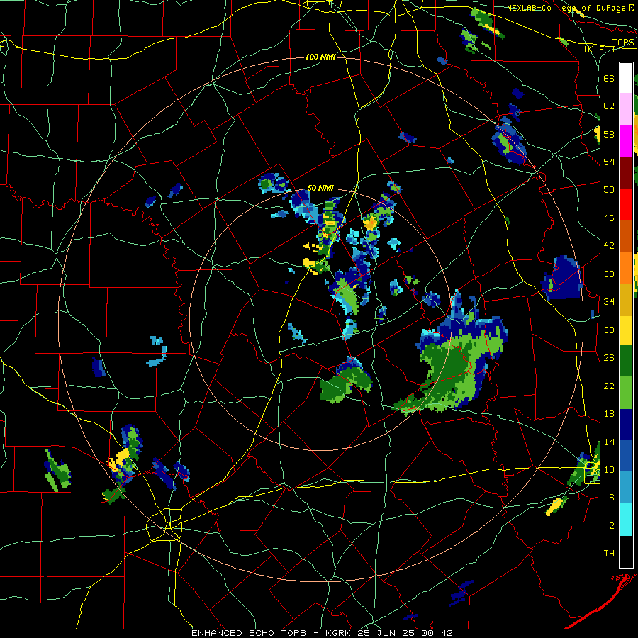
Task: Click legend value 34
Action: point(609,302)
